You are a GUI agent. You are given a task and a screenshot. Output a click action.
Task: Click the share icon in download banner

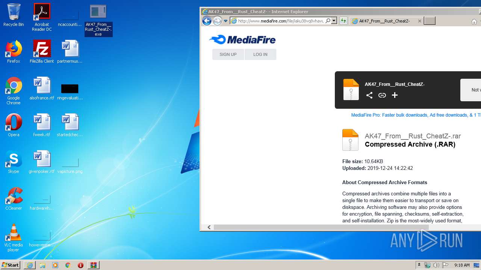click(369, 95)
